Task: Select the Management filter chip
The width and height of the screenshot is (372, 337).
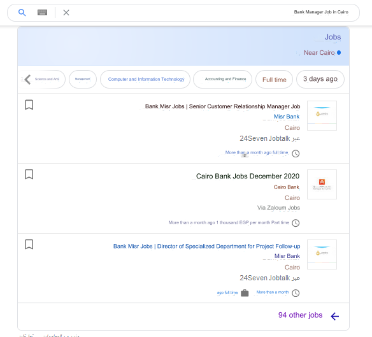Action: 83,79
